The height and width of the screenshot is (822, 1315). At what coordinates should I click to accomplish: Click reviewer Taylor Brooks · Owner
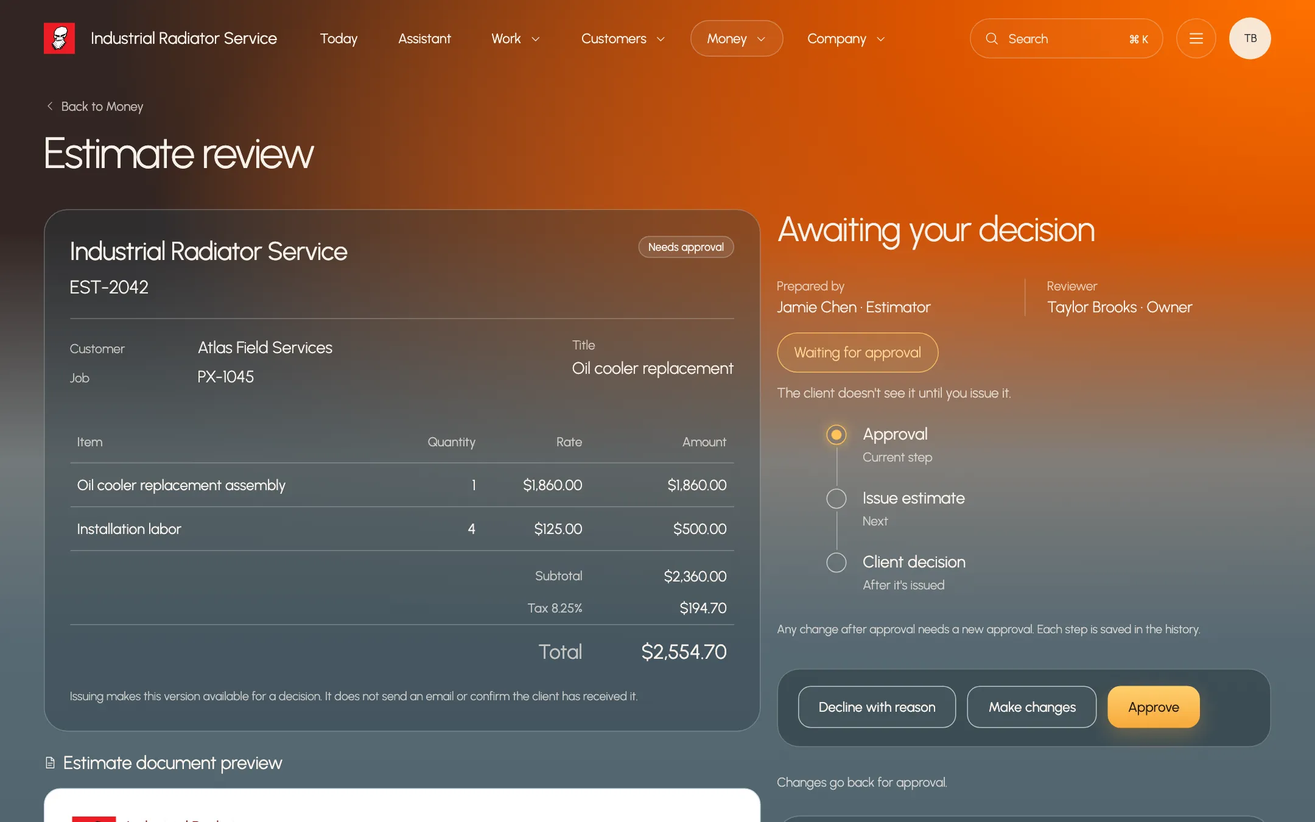click(1120, 307)
